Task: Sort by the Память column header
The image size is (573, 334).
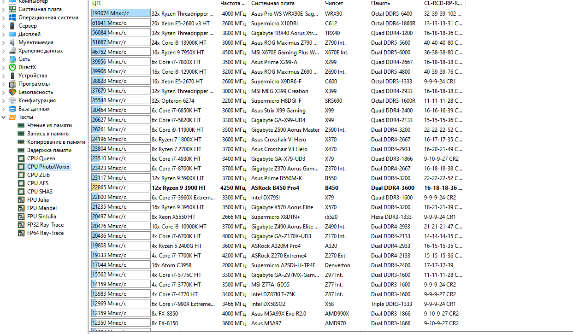Action: pyautogui.click(x=394, y=3)
